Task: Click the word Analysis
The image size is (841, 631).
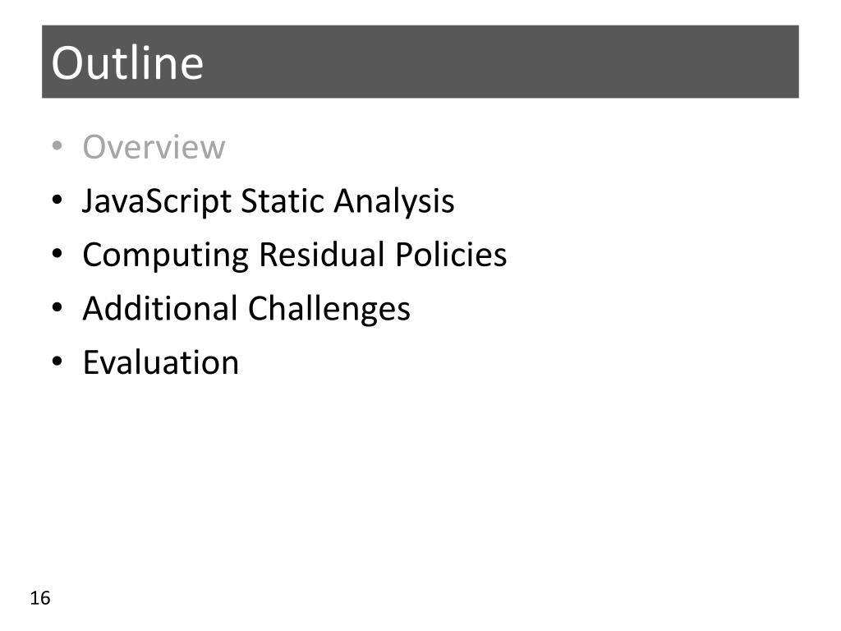Action: [x=394, y=202]
